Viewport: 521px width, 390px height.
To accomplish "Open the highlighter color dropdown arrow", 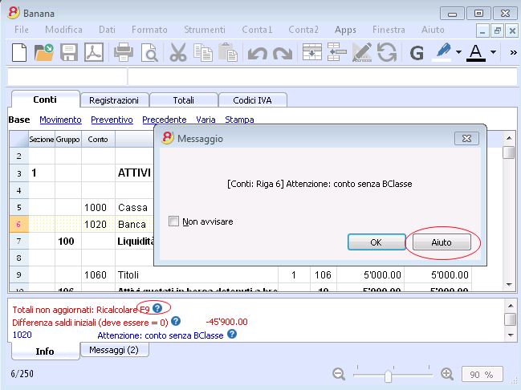I will tap(459, 52).
